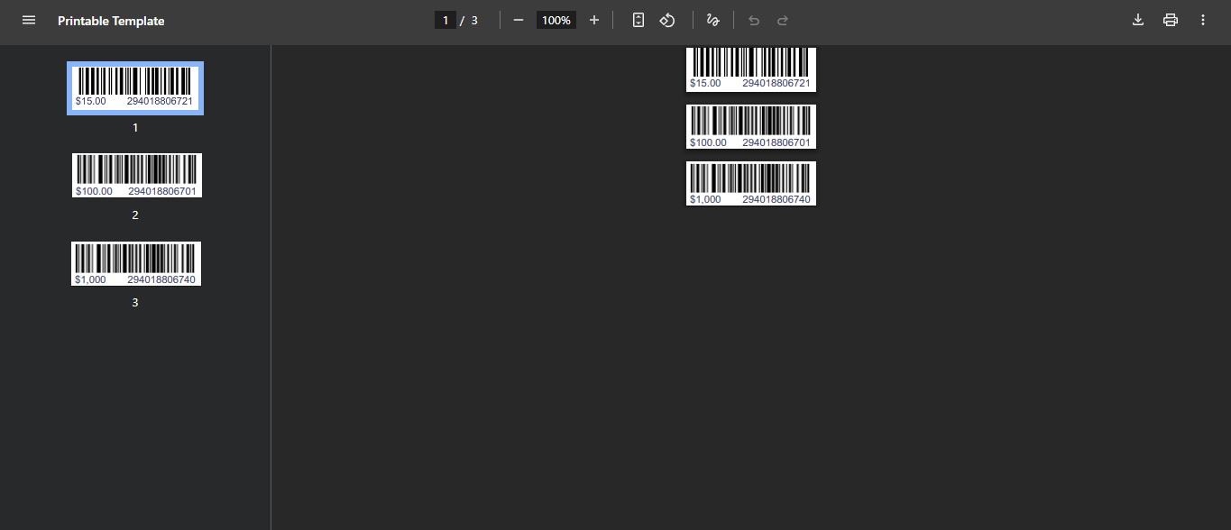This screenshot has width=1231, height=530.
Task: Click the zoom out minus icon
Action: point(519,20)
